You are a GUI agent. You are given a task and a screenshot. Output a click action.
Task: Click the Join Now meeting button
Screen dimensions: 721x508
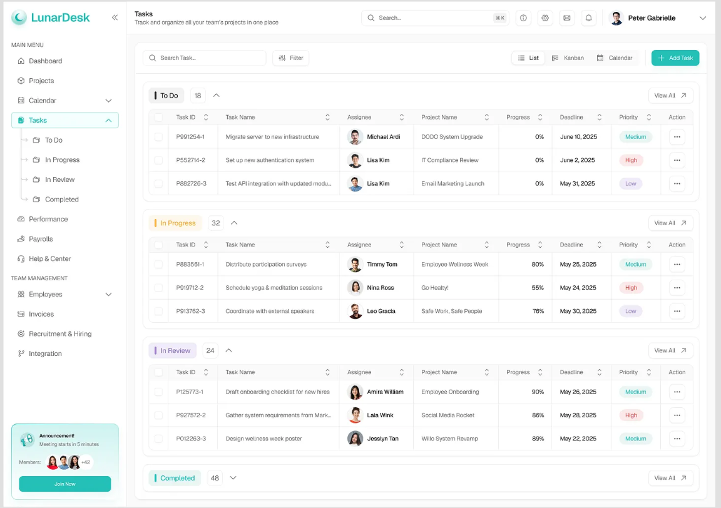tap(65, 484)
